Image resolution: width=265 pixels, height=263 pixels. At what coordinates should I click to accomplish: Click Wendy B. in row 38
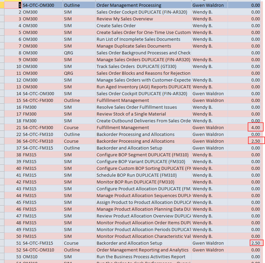coord(210,155)
